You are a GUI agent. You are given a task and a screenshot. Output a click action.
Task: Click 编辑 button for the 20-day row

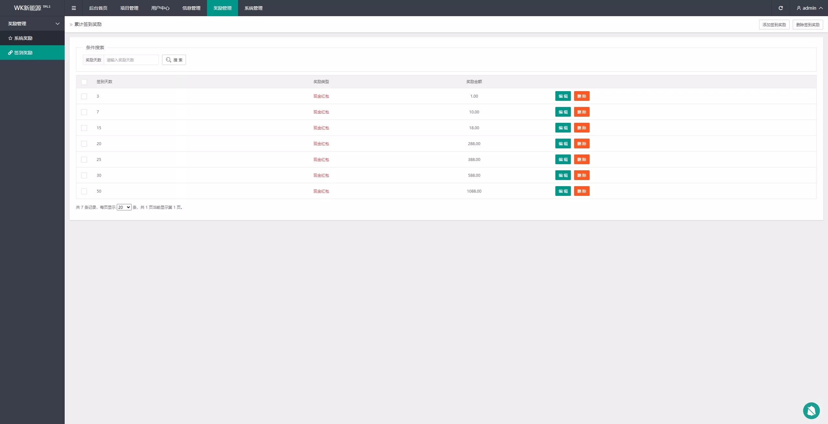[563, 143]
